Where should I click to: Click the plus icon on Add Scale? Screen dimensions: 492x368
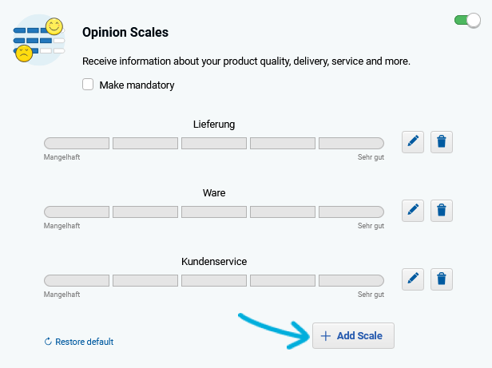tap(326, 336)
